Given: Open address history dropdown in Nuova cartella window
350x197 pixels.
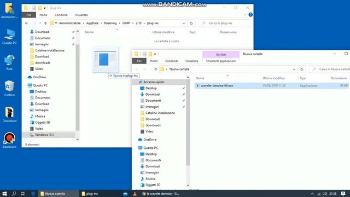Looking at the screenshot, I should point(294,69).
